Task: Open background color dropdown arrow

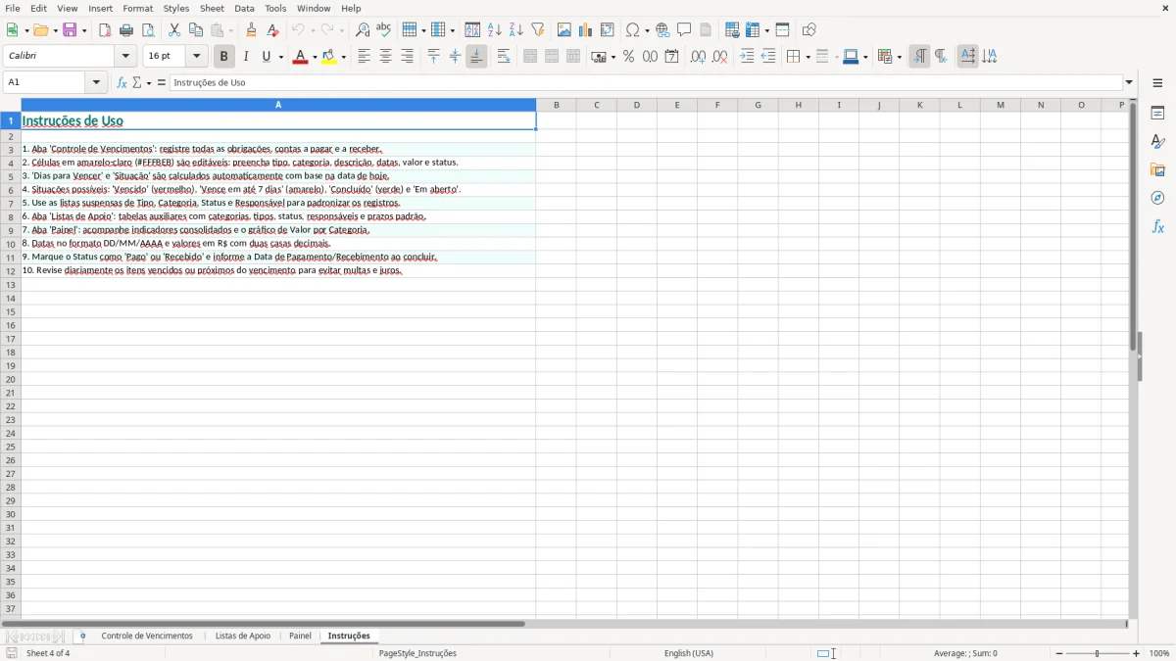Action: pyautogui.click(x=343, y=57)
